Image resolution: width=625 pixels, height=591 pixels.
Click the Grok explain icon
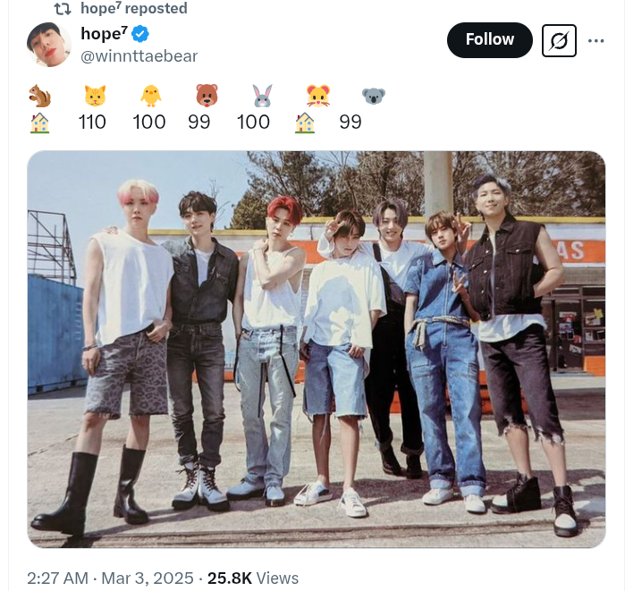pyautogui.click(x=559, y=40)
